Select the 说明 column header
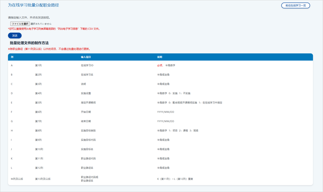The image size is (323, 192). pos(160,57)
